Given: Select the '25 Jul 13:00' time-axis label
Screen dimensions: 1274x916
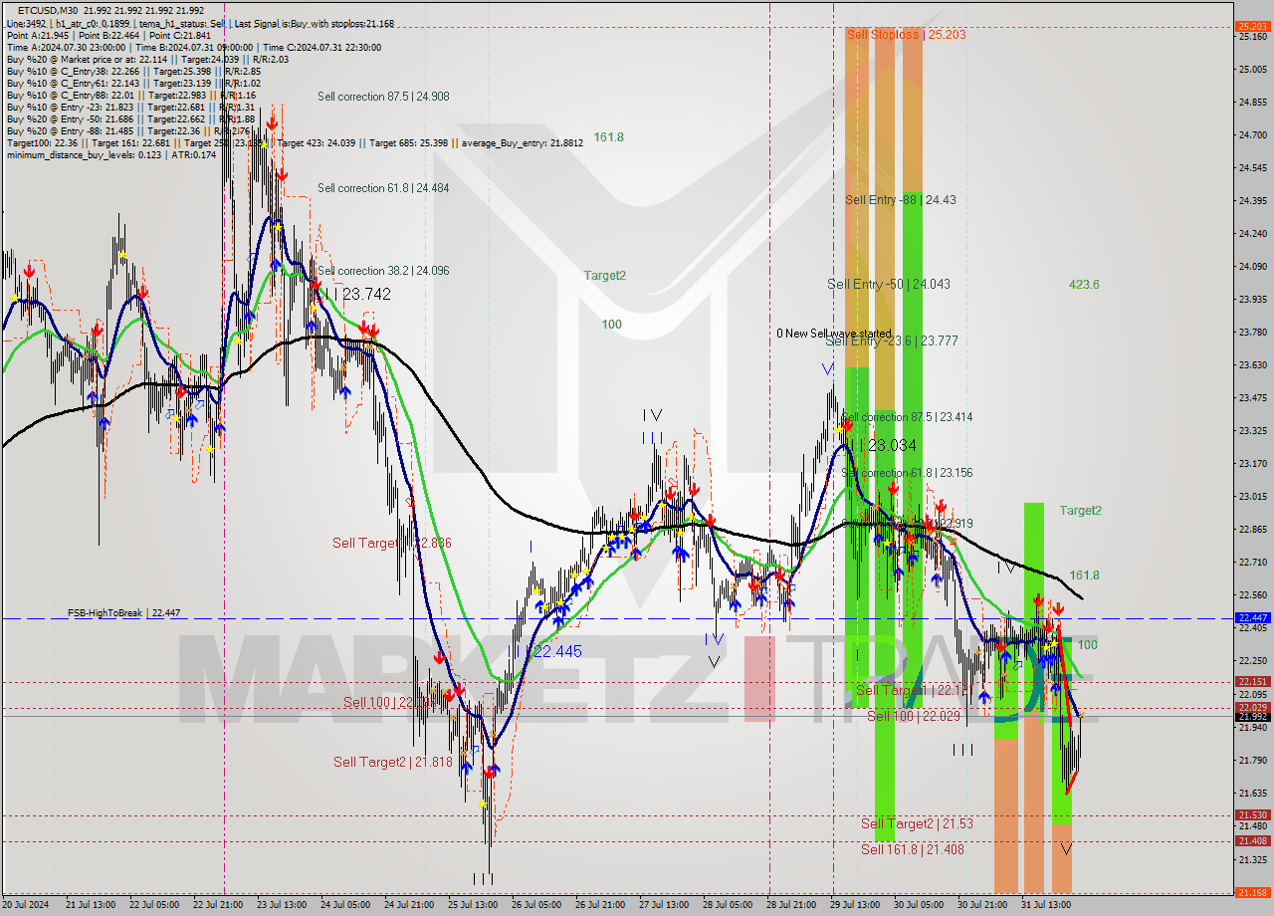Looking at the screenshot, I should pyautogui.click(x=473, y=905).
